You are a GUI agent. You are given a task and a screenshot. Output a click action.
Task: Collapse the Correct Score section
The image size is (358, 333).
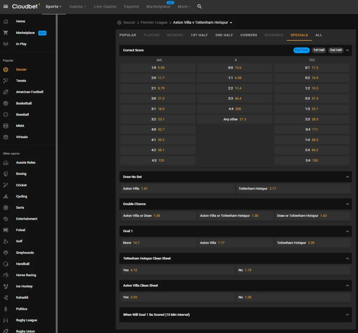click(x=347, y=50)
